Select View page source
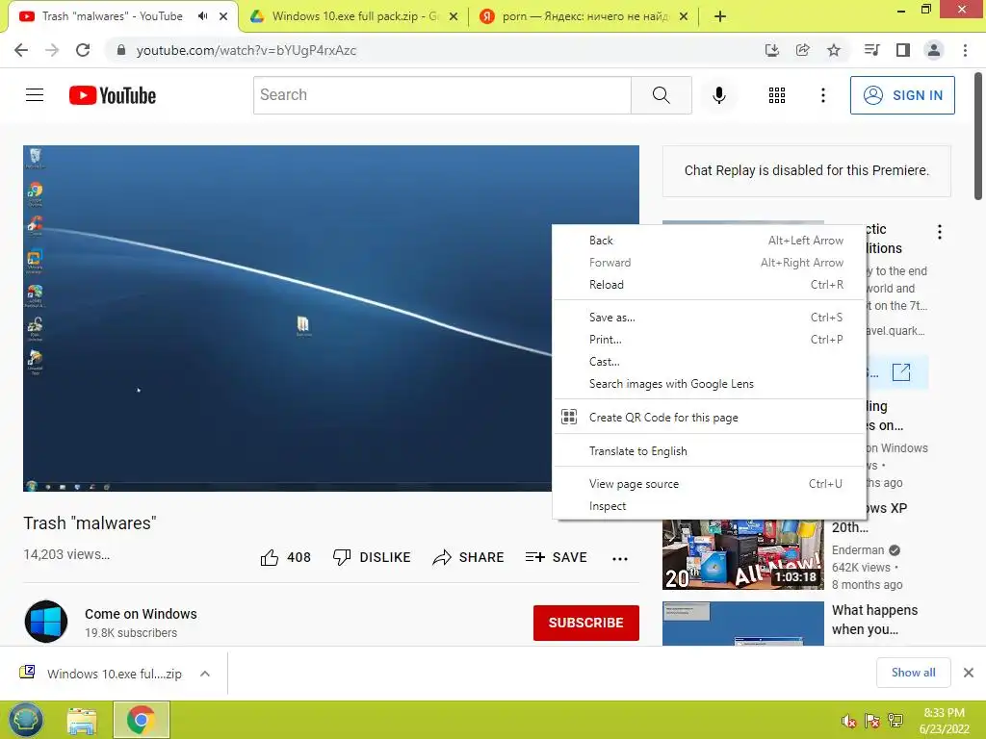 click(x=710, y=484)
